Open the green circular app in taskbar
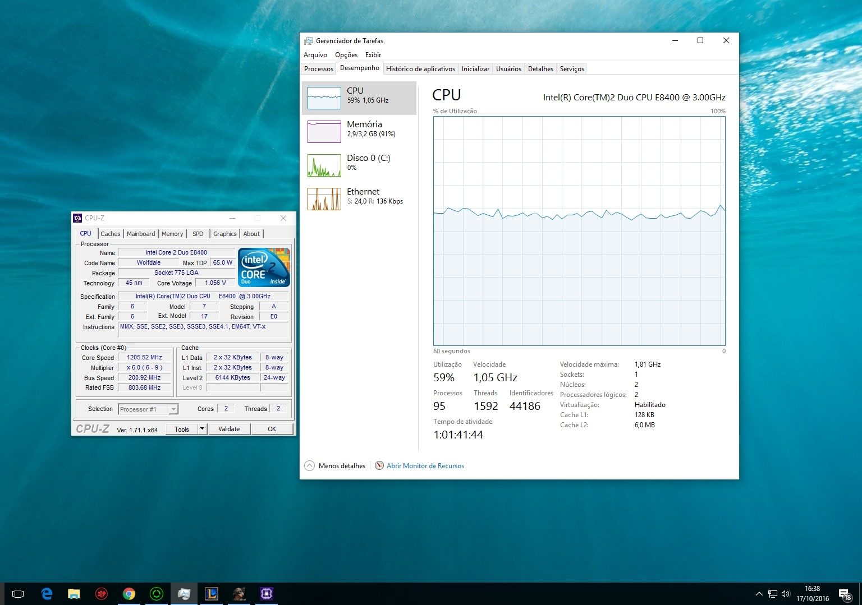The width and height of the screenshot is (862, 605). click(157, 594)
